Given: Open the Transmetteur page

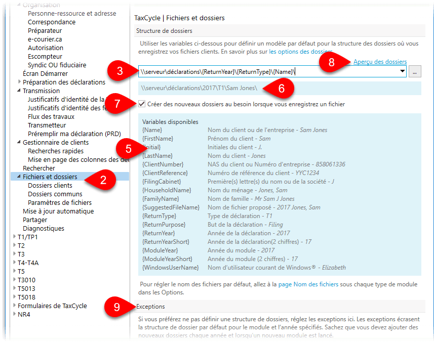Looking at the screenshot, I should [47, 125].
